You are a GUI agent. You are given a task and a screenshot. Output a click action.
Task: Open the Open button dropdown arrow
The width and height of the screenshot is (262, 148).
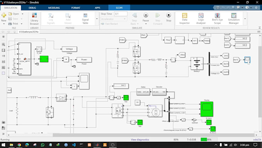23,14
